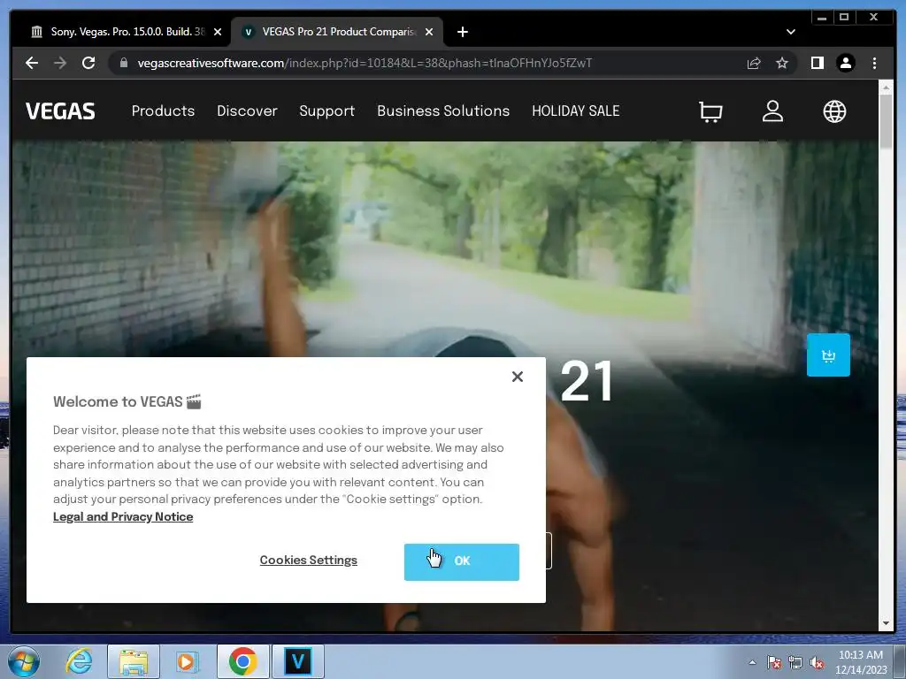The image size is (906, 679).
Task: Expand the tab search dropdown arrow
Action: (790, 32)
